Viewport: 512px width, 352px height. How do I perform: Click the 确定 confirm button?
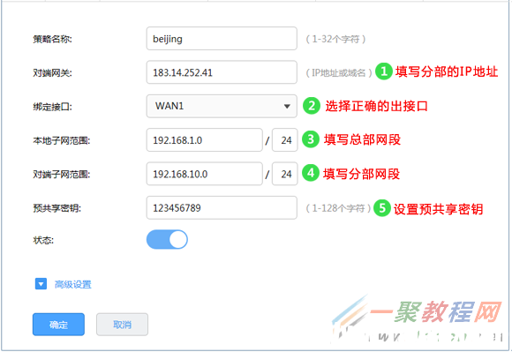pyautogui.click(x=58, y=325)
